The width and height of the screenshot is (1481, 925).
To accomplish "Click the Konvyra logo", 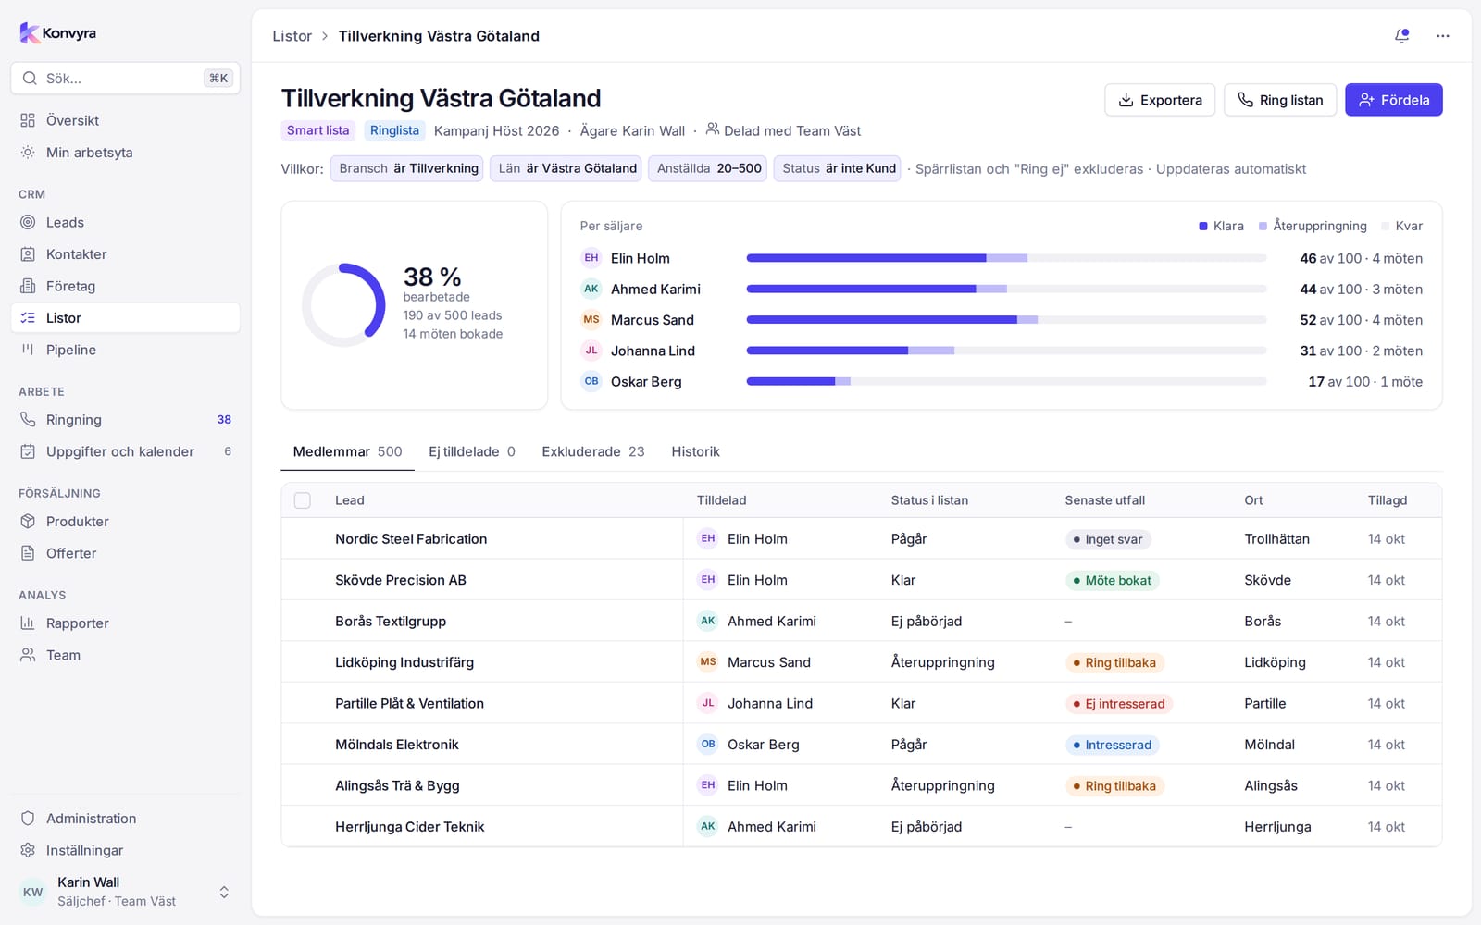I will [x=58, y=33].
